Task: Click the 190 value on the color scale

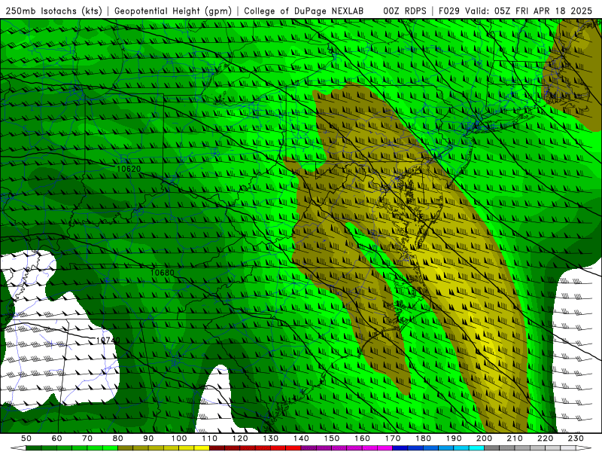Action: 454,438
